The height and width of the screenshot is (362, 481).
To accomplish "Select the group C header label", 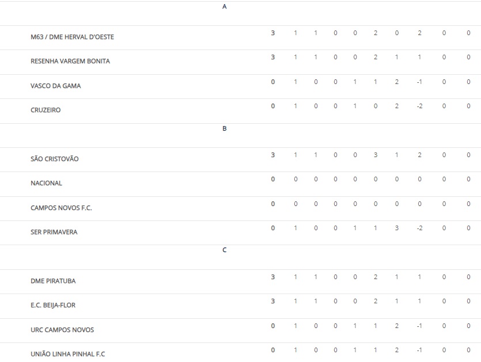I will pyautogui.click(x=224, y=250).
